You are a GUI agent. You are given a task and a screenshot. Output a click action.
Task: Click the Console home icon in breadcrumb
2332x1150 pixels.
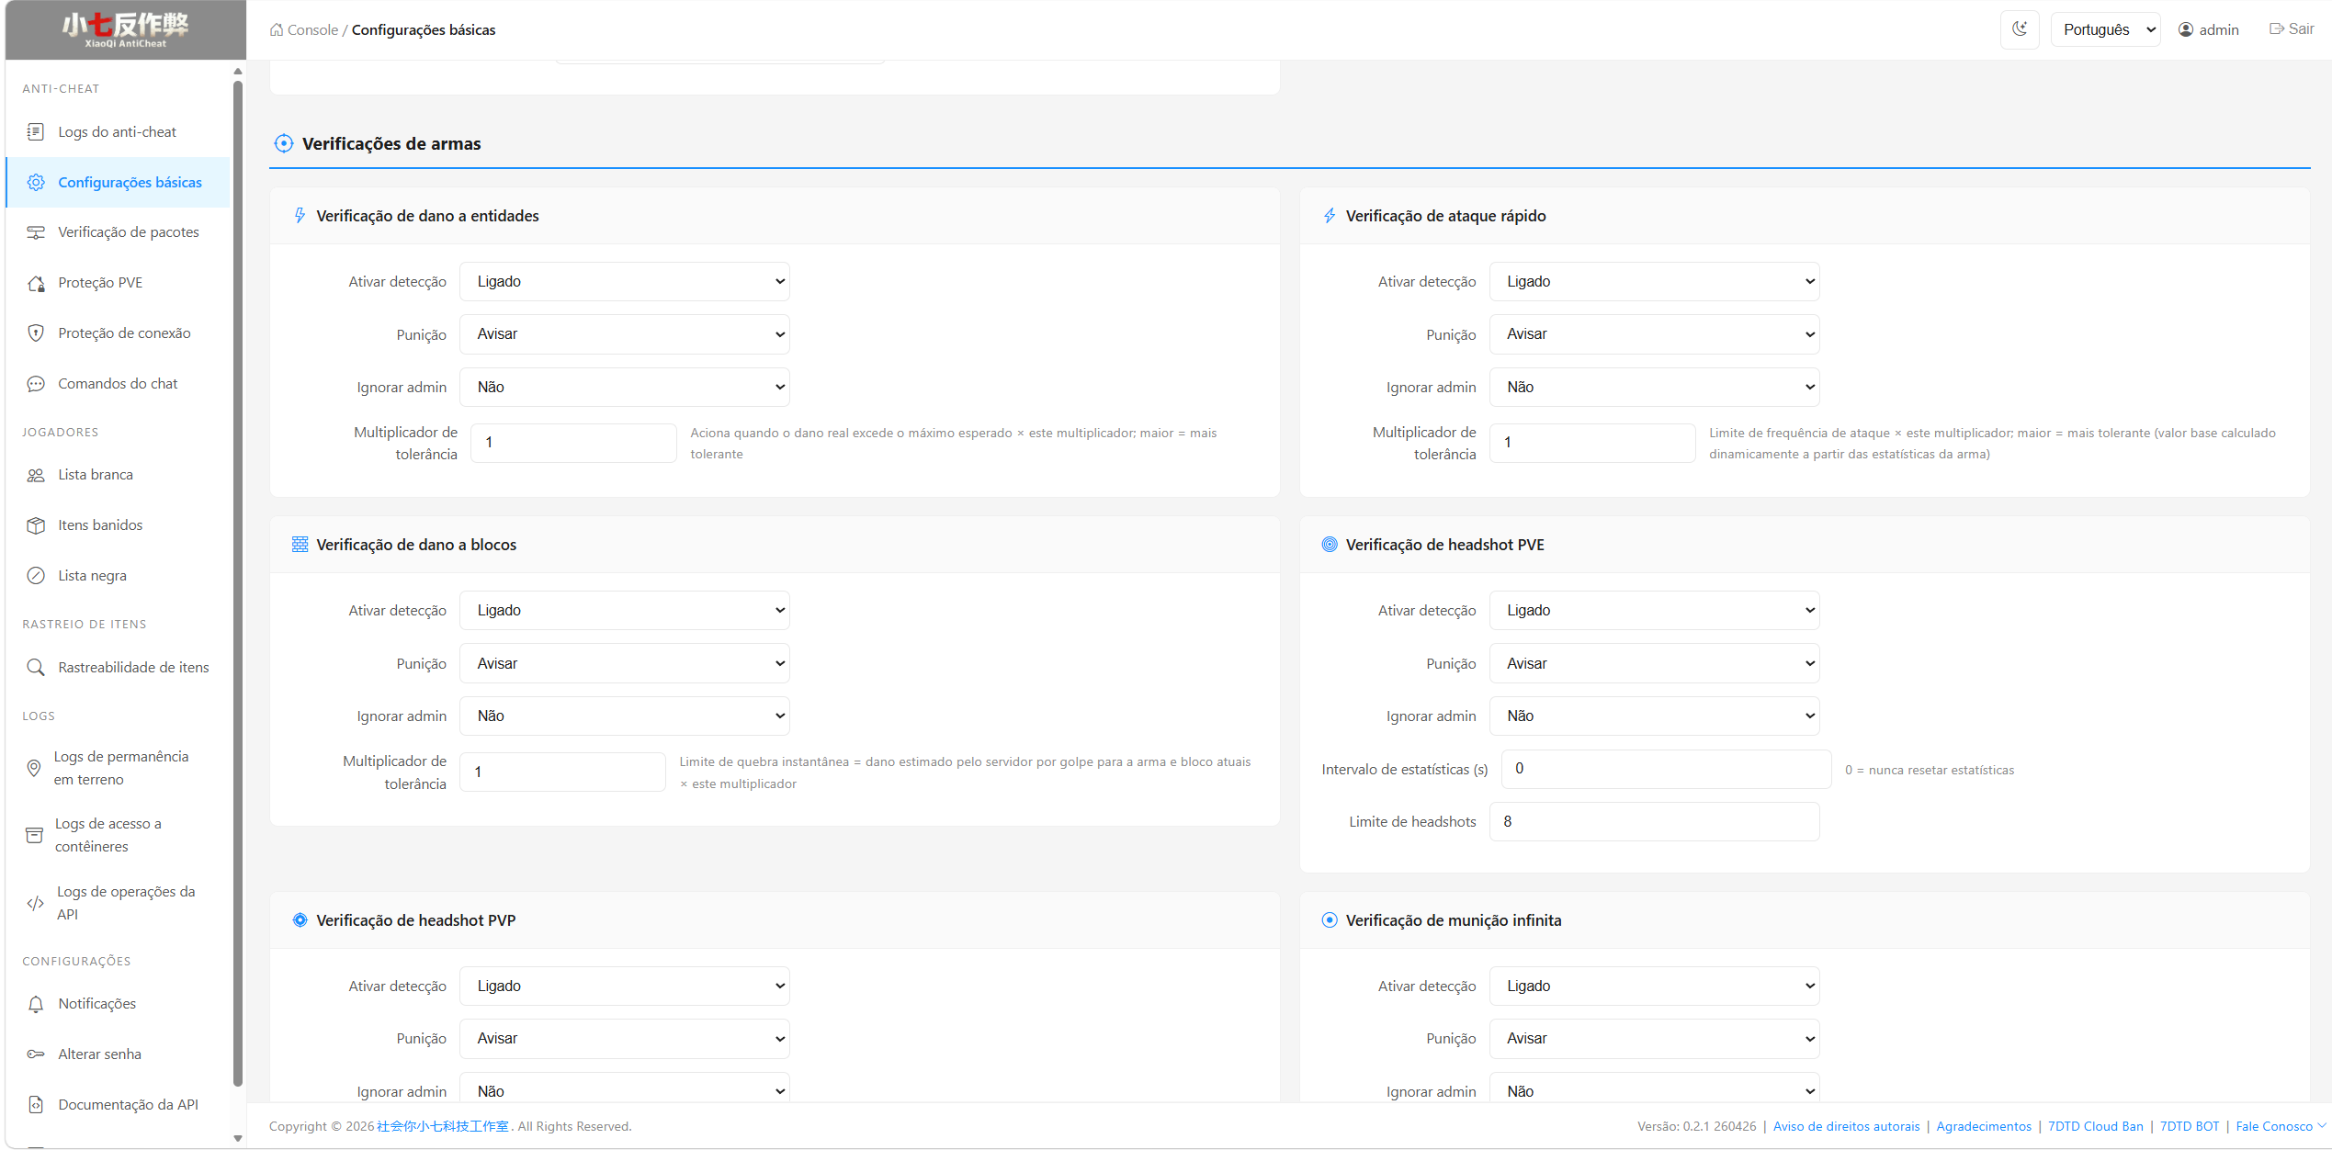(277, 29)
